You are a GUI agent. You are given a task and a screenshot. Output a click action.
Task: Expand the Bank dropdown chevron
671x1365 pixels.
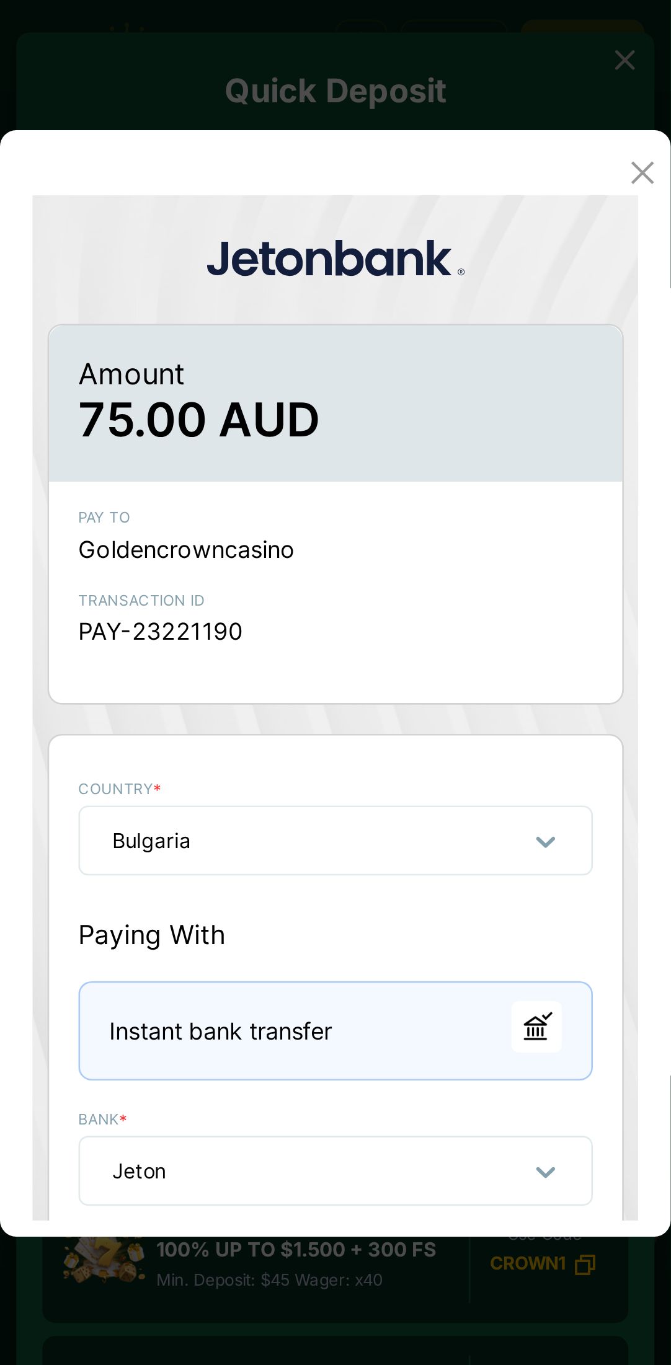click(545, 1172)
